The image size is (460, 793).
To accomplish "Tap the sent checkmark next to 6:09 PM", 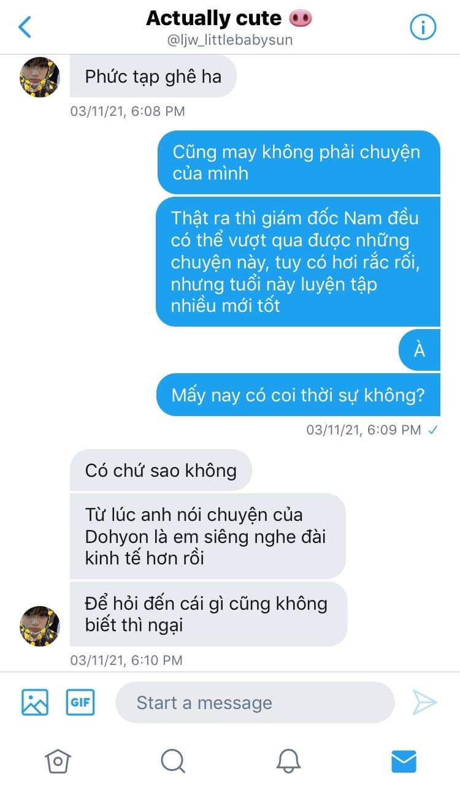I will [433, 430].
